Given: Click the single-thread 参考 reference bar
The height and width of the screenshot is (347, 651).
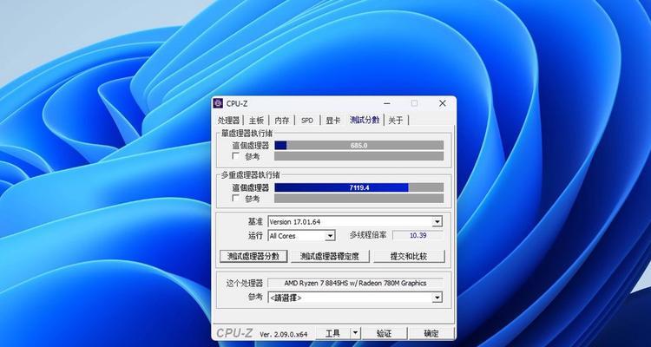Looking at the screenshot, I should (x=359, y=156).
